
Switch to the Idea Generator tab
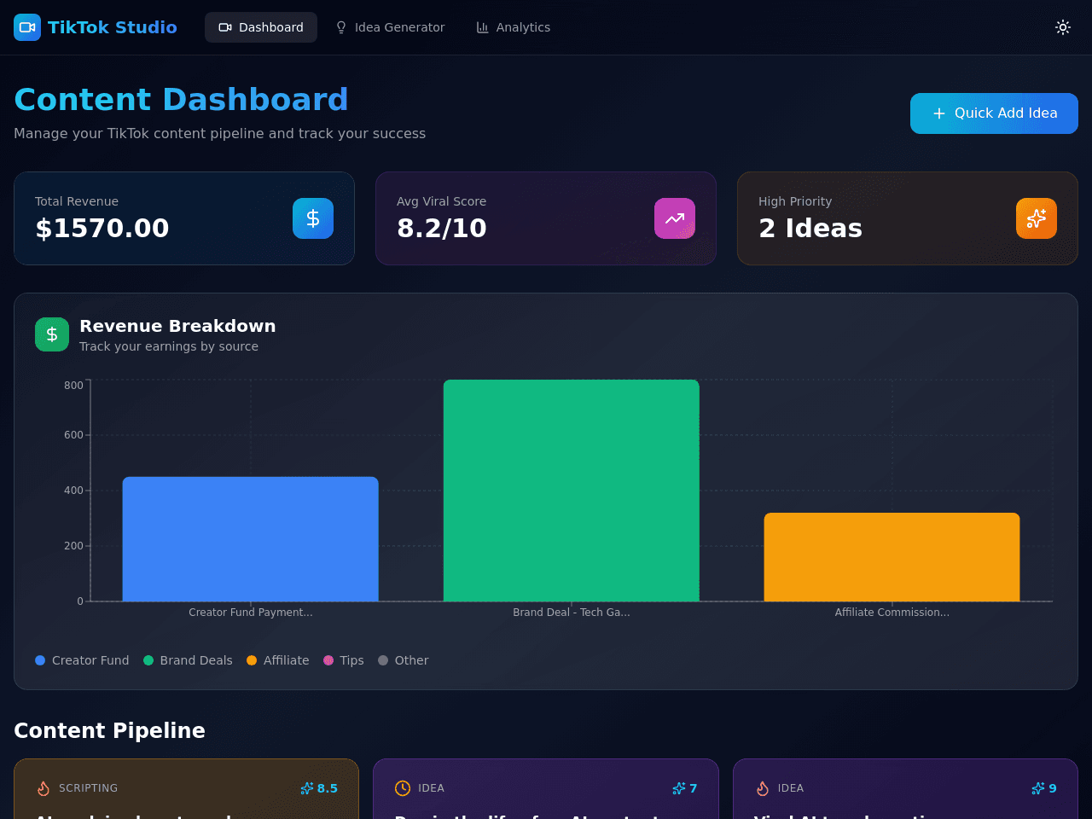coord(390,27)
